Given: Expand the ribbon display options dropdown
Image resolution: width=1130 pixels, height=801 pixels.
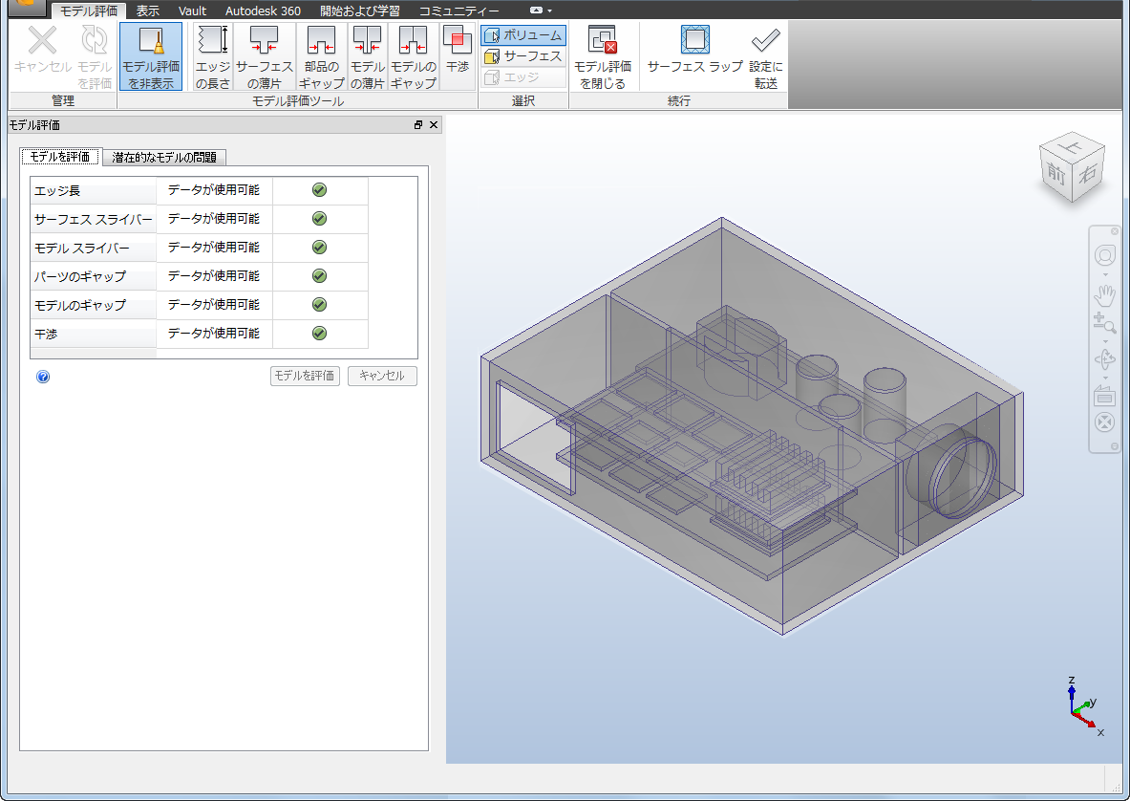Looking at the screenshot, I should click(x=541, y=11).
